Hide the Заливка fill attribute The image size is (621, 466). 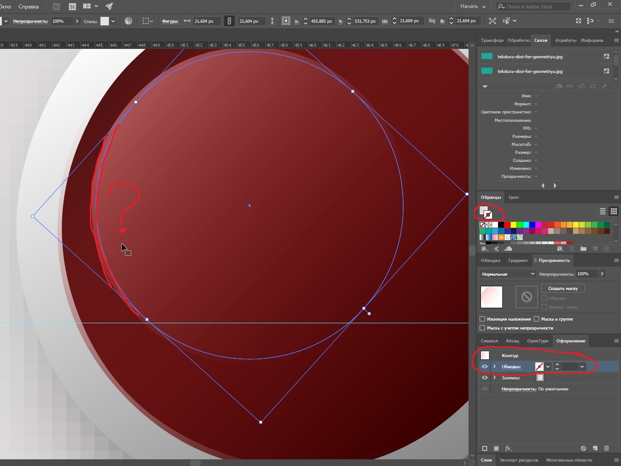pyautogui.click(x=485, y=378)
